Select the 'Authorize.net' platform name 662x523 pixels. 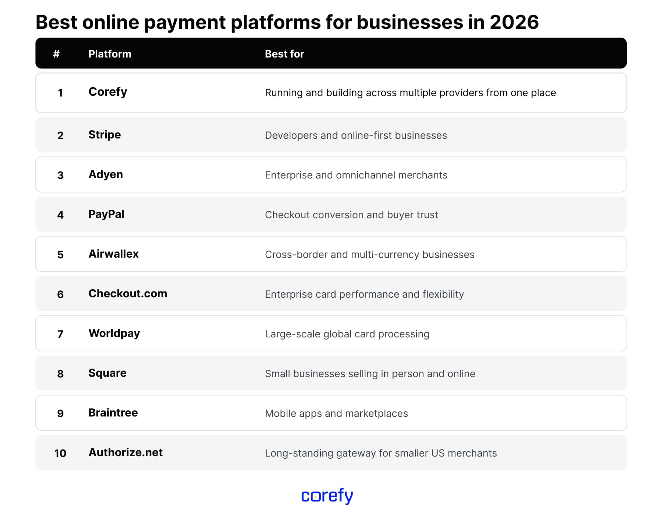(x=126, y=452)
